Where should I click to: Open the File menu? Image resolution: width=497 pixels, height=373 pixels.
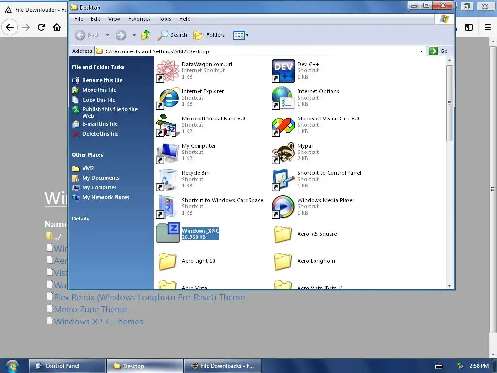tap(79, 19)
